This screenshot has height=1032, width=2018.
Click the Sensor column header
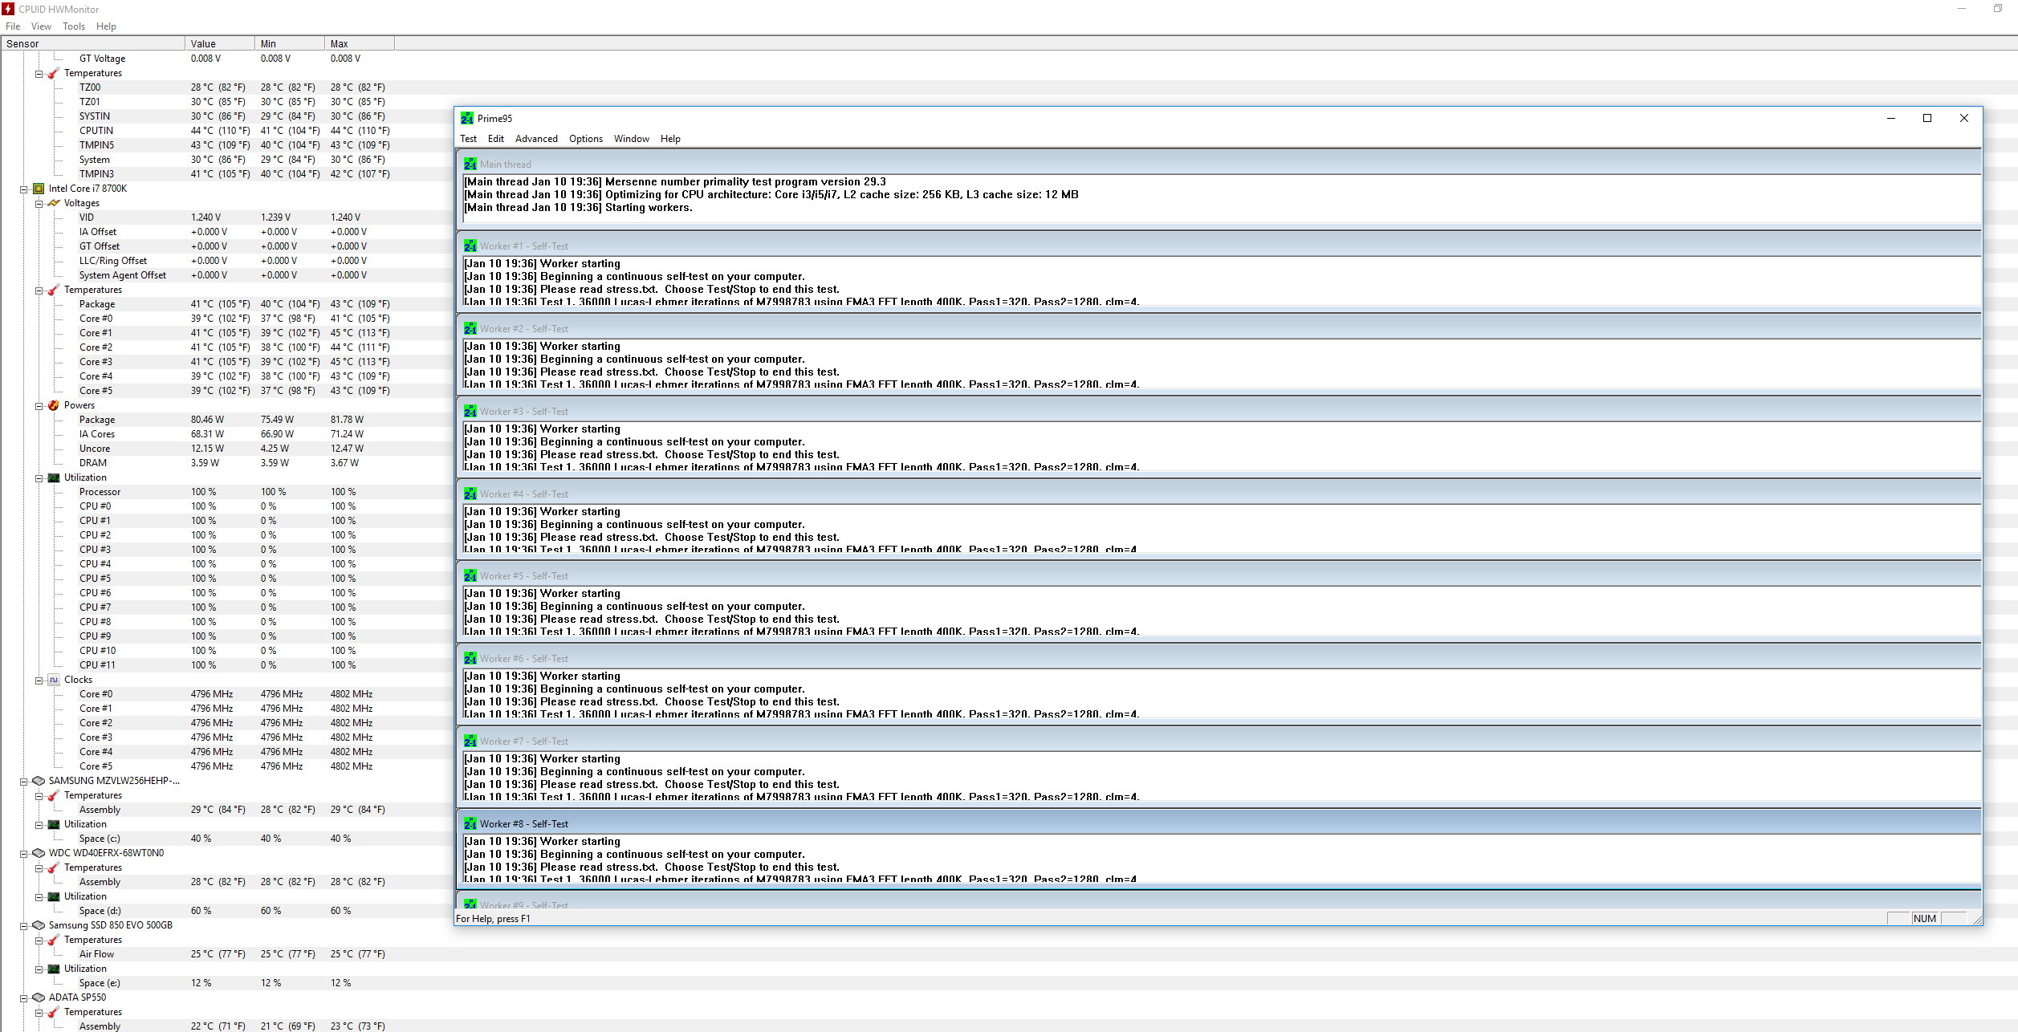92,44
